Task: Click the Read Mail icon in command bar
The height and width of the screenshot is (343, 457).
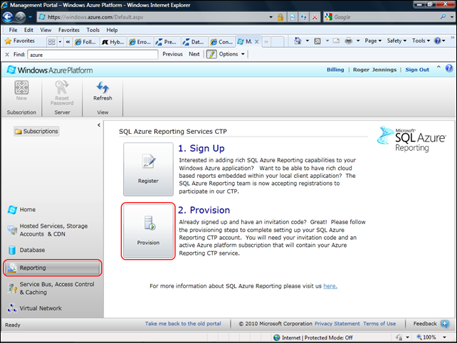Action: tap(336, 41)
